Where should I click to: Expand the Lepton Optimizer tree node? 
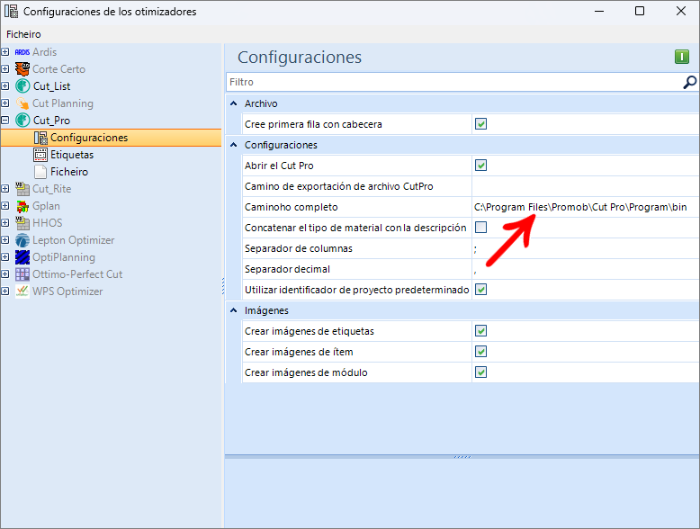click(4, 239)
